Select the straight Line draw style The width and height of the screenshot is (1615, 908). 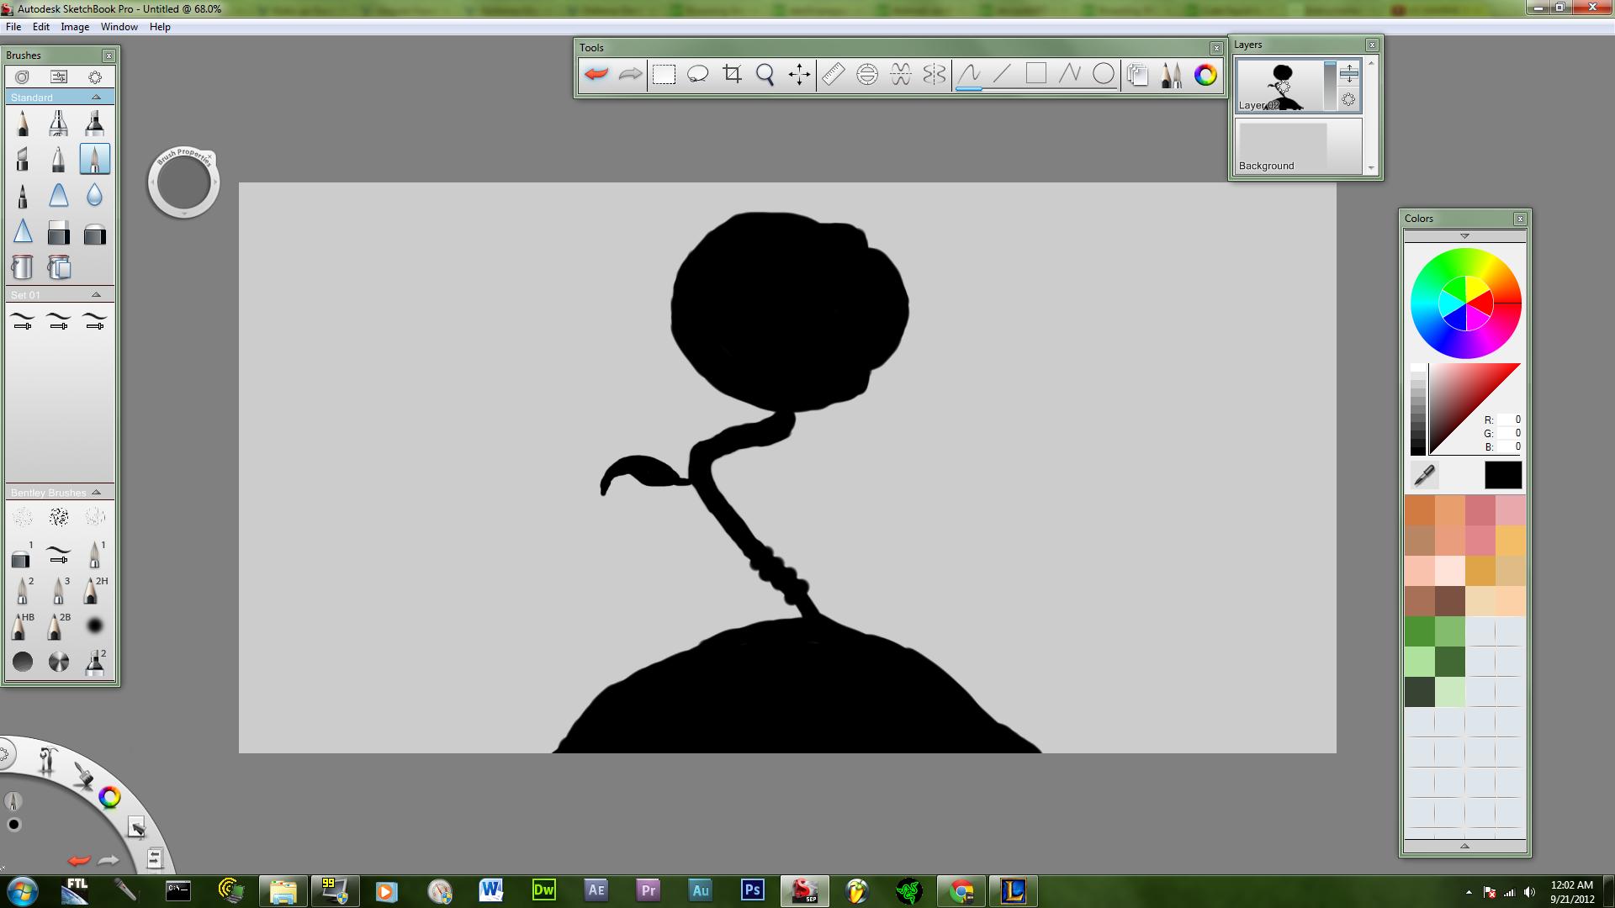tap(1002, 74)
